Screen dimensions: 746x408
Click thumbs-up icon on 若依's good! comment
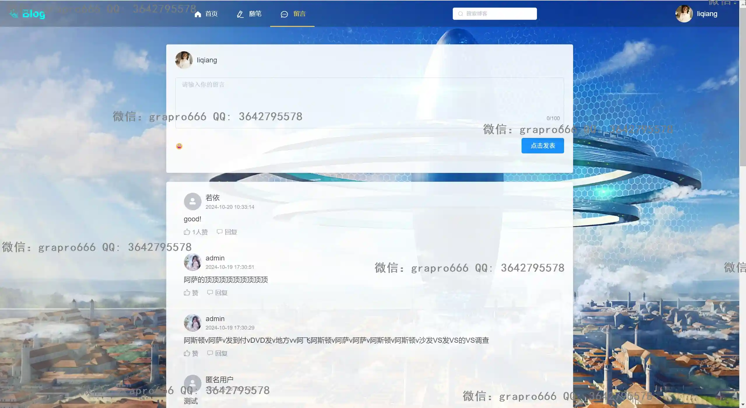[x=187, y=232]
